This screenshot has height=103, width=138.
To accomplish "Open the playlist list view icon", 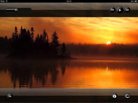I will 10,96.
